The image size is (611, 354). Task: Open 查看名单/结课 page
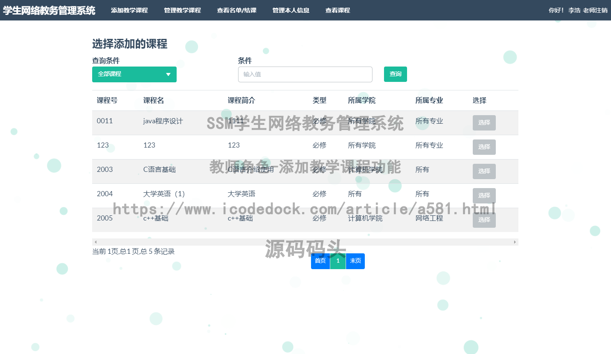pyautogui.click(x=236, y=10)
